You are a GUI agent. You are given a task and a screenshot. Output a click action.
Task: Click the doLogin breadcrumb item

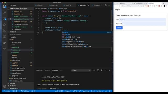[x=63, y=9]
